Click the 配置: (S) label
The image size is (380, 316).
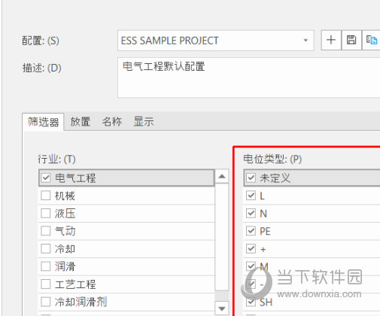point(41,41)
